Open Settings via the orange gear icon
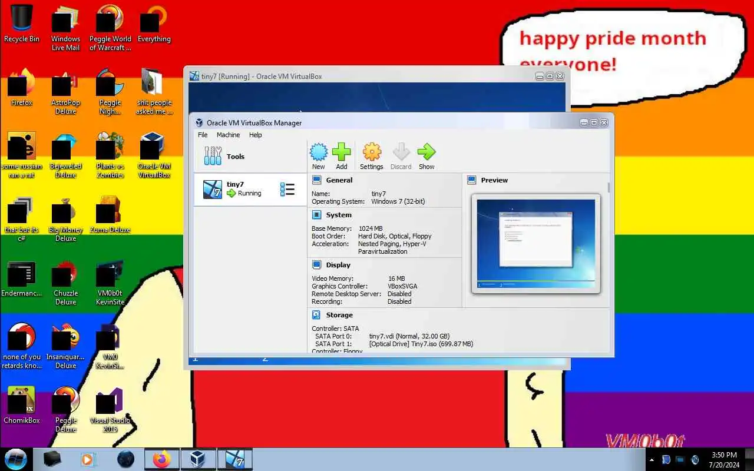This screenshot has width=754, height=471. (x=372, y=152)
